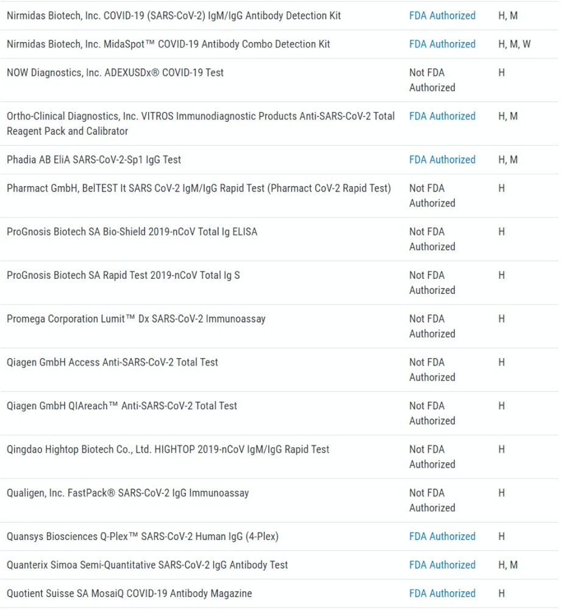
Task: Click the 'H, M, W' cell for MidaSpot
Action: pyautogui.click(x=514, y=45)
